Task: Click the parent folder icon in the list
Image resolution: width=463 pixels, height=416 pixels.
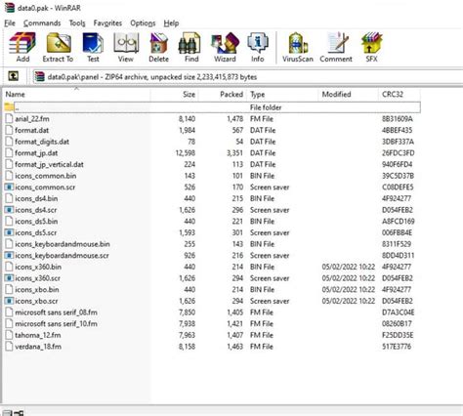Action: coord(9,107)
